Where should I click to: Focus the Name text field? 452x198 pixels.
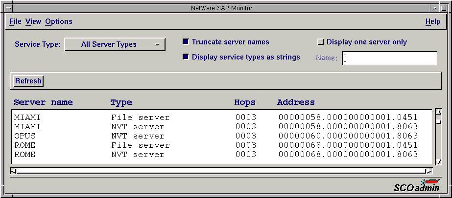[389, 59]
